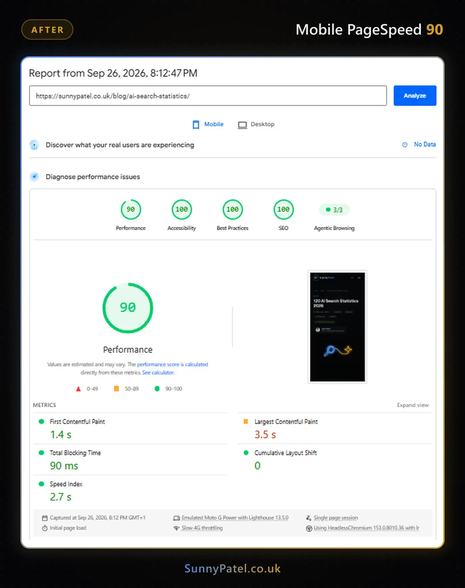Image resolution: width=465 pixels, height=588 pixels.
Task: Click the Report from Sep 26 heading
Action: [113, 73]
